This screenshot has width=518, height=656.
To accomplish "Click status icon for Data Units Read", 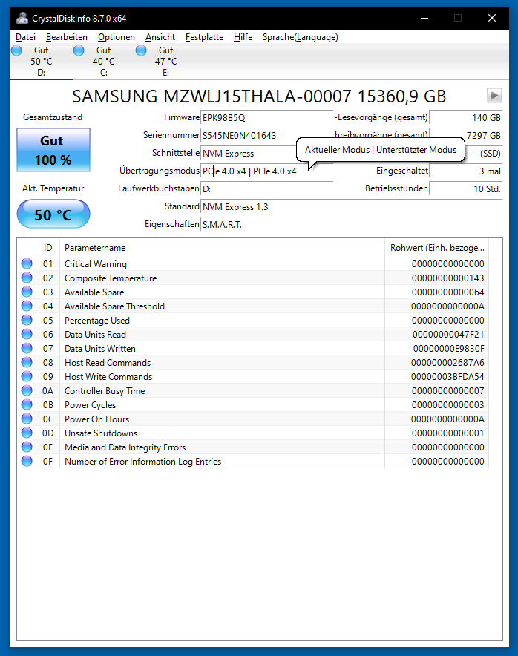I will click(x=27, y=334).
